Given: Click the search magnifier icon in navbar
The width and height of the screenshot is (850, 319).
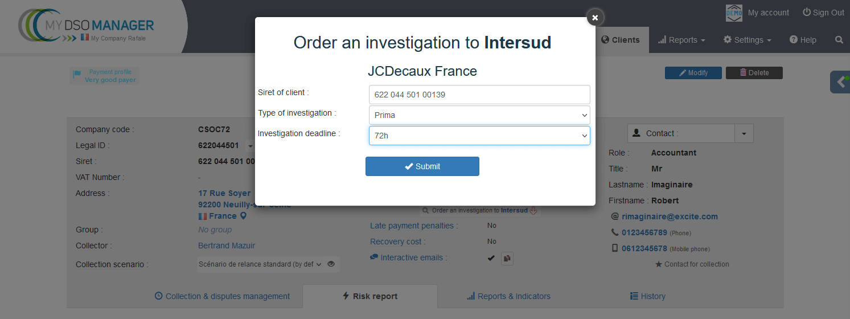Looking at the screenshot, I should 839,40.
